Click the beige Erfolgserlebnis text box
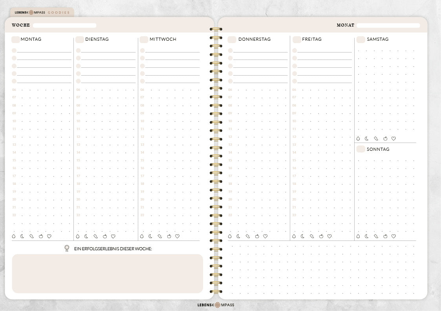441x311 pixels. pos(108,274)
